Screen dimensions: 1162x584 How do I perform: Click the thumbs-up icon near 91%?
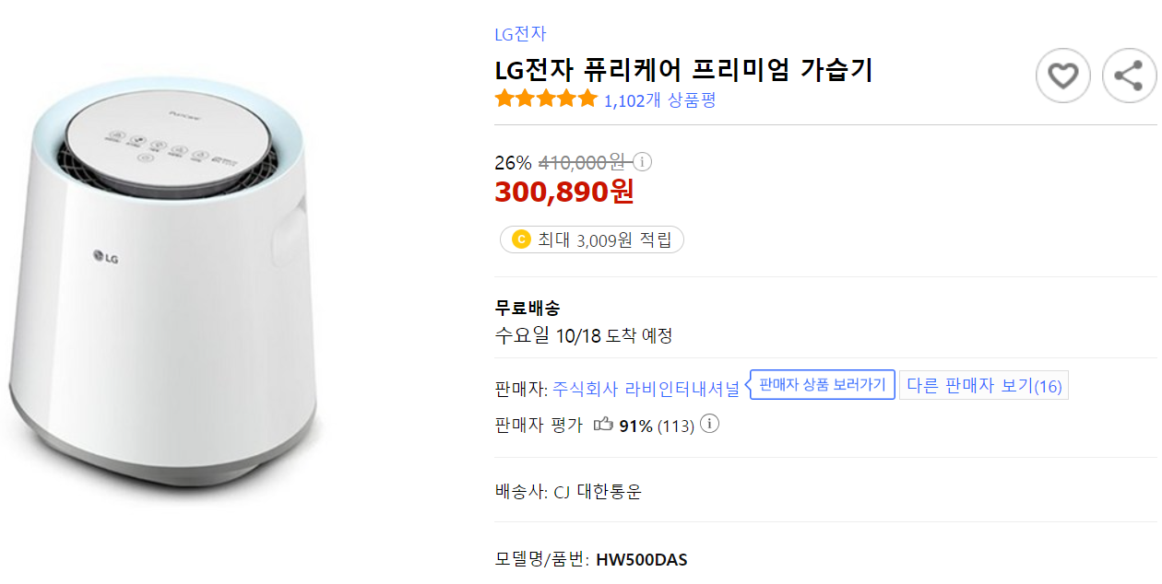pos(605,425)
